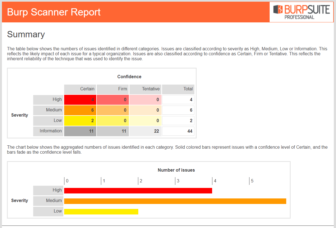Select the Total column header
336x228 pixels.
tap(178, 89)
